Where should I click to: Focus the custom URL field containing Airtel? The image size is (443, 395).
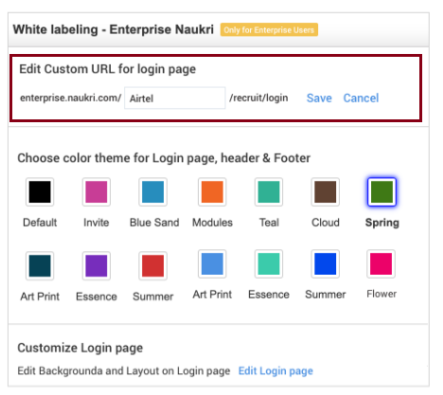tap(175, 98)
